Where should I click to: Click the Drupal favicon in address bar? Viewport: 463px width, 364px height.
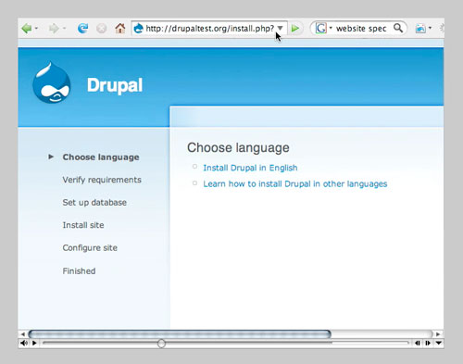139,29
